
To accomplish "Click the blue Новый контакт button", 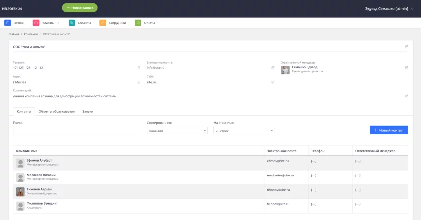I will pyautogui.click(x=388, y=130).
